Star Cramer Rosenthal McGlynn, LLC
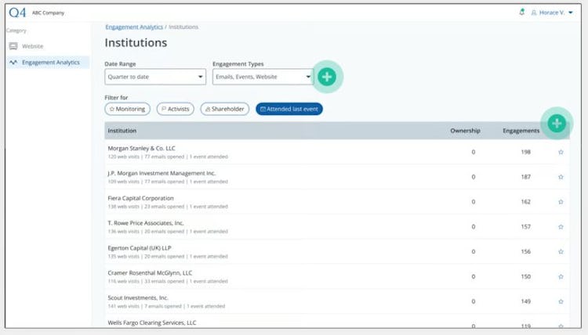This screenshot has height=335, width=588. 561,276
